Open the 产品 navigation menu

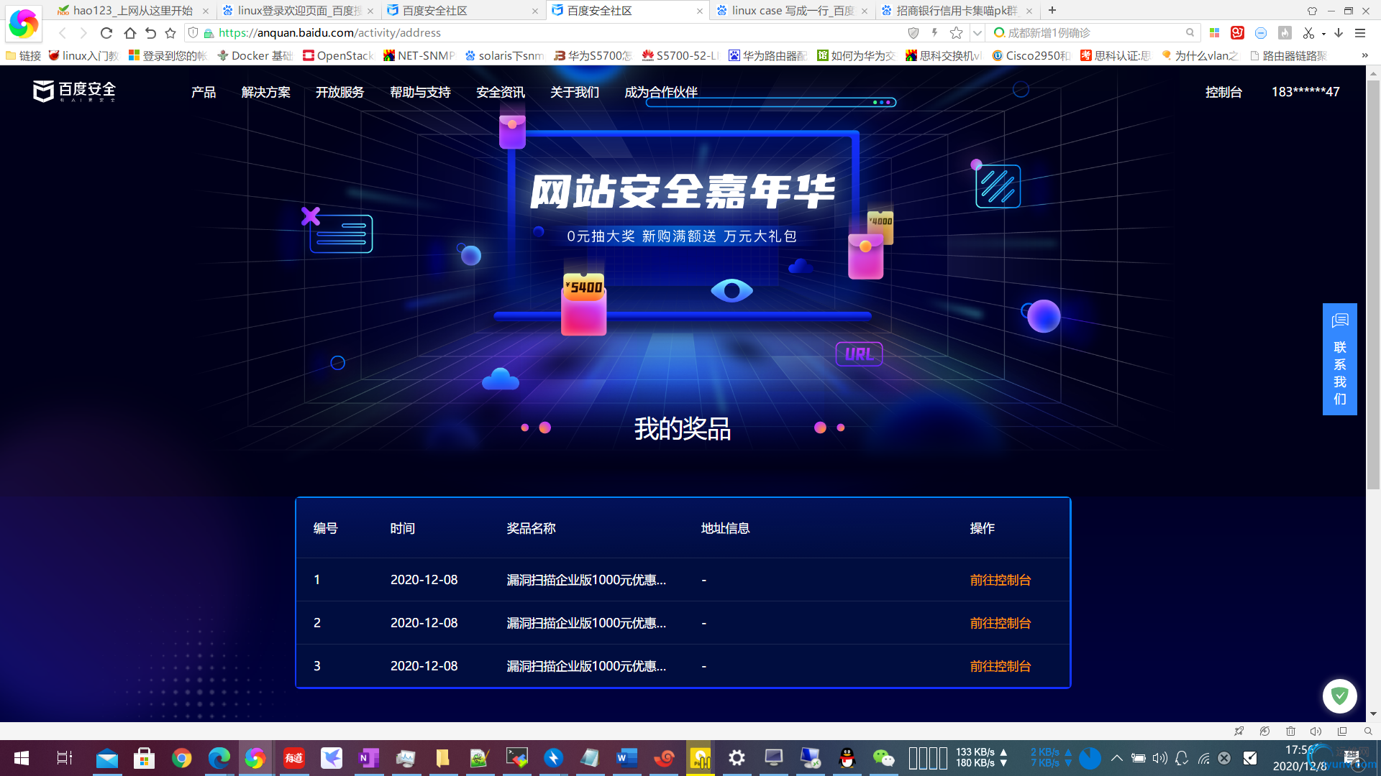[204, 92]
